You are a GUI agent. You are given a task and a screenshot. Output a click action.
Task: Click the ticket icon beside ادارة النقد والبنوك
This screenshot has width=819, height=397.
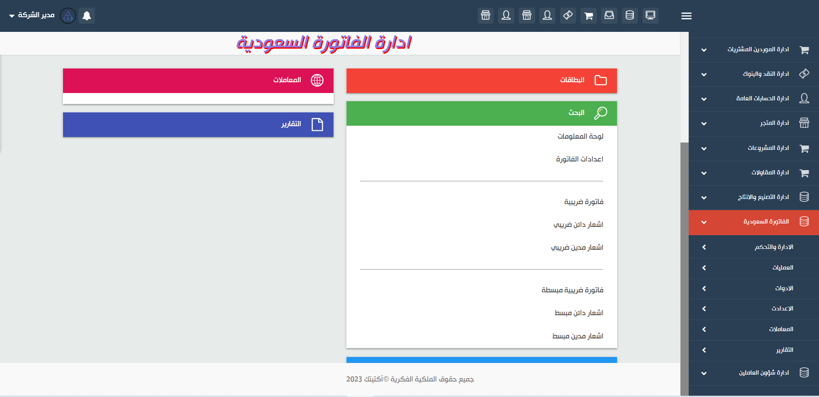[804, 74]
